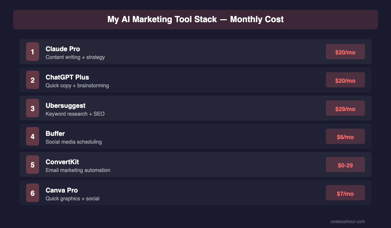Select the number 4 badge beside Buffer

point(33,136)
